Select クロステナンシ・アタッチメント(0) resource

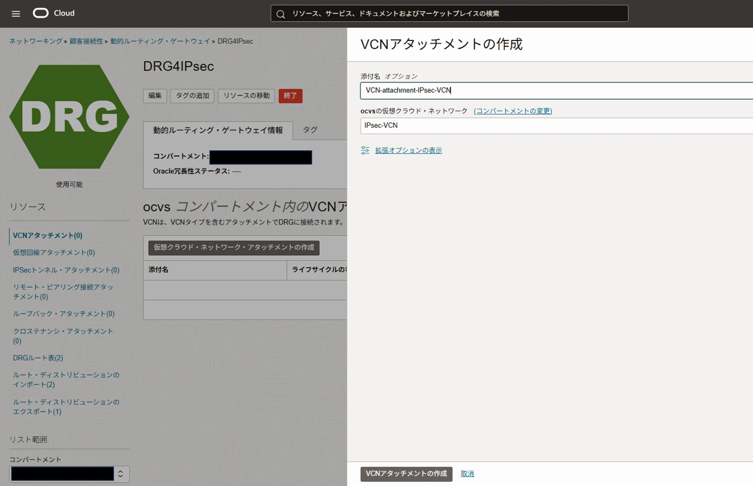(63, 336)
